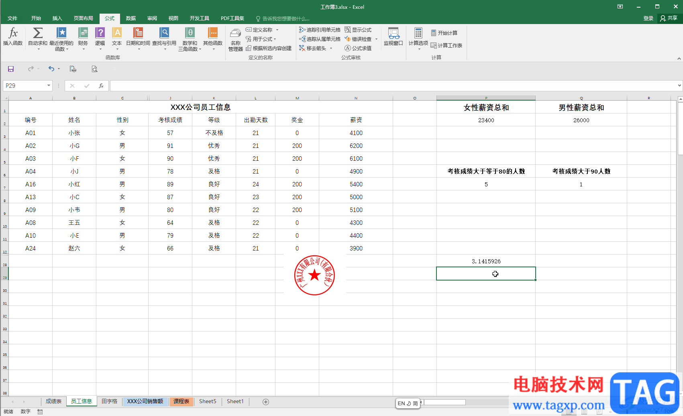
Task: Select the cell containing 3.1415926
Action: pyautogui.click(x=486, y=261)
